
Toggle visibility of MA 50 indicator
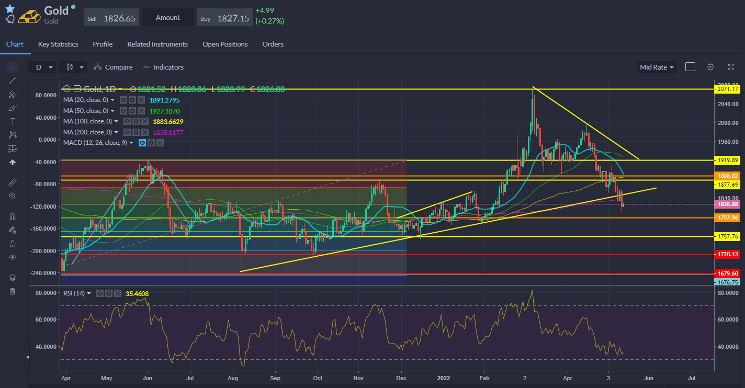[123, 110]
